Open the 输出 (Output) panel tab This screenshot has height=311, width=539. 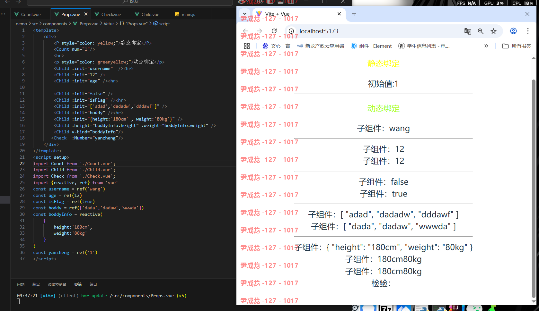point(36,284)
